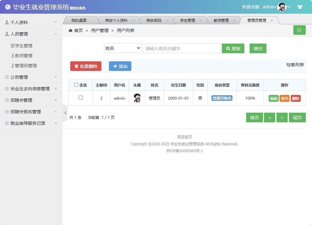
Task: Open the 修改密码 tab
Action: [154, 20]
